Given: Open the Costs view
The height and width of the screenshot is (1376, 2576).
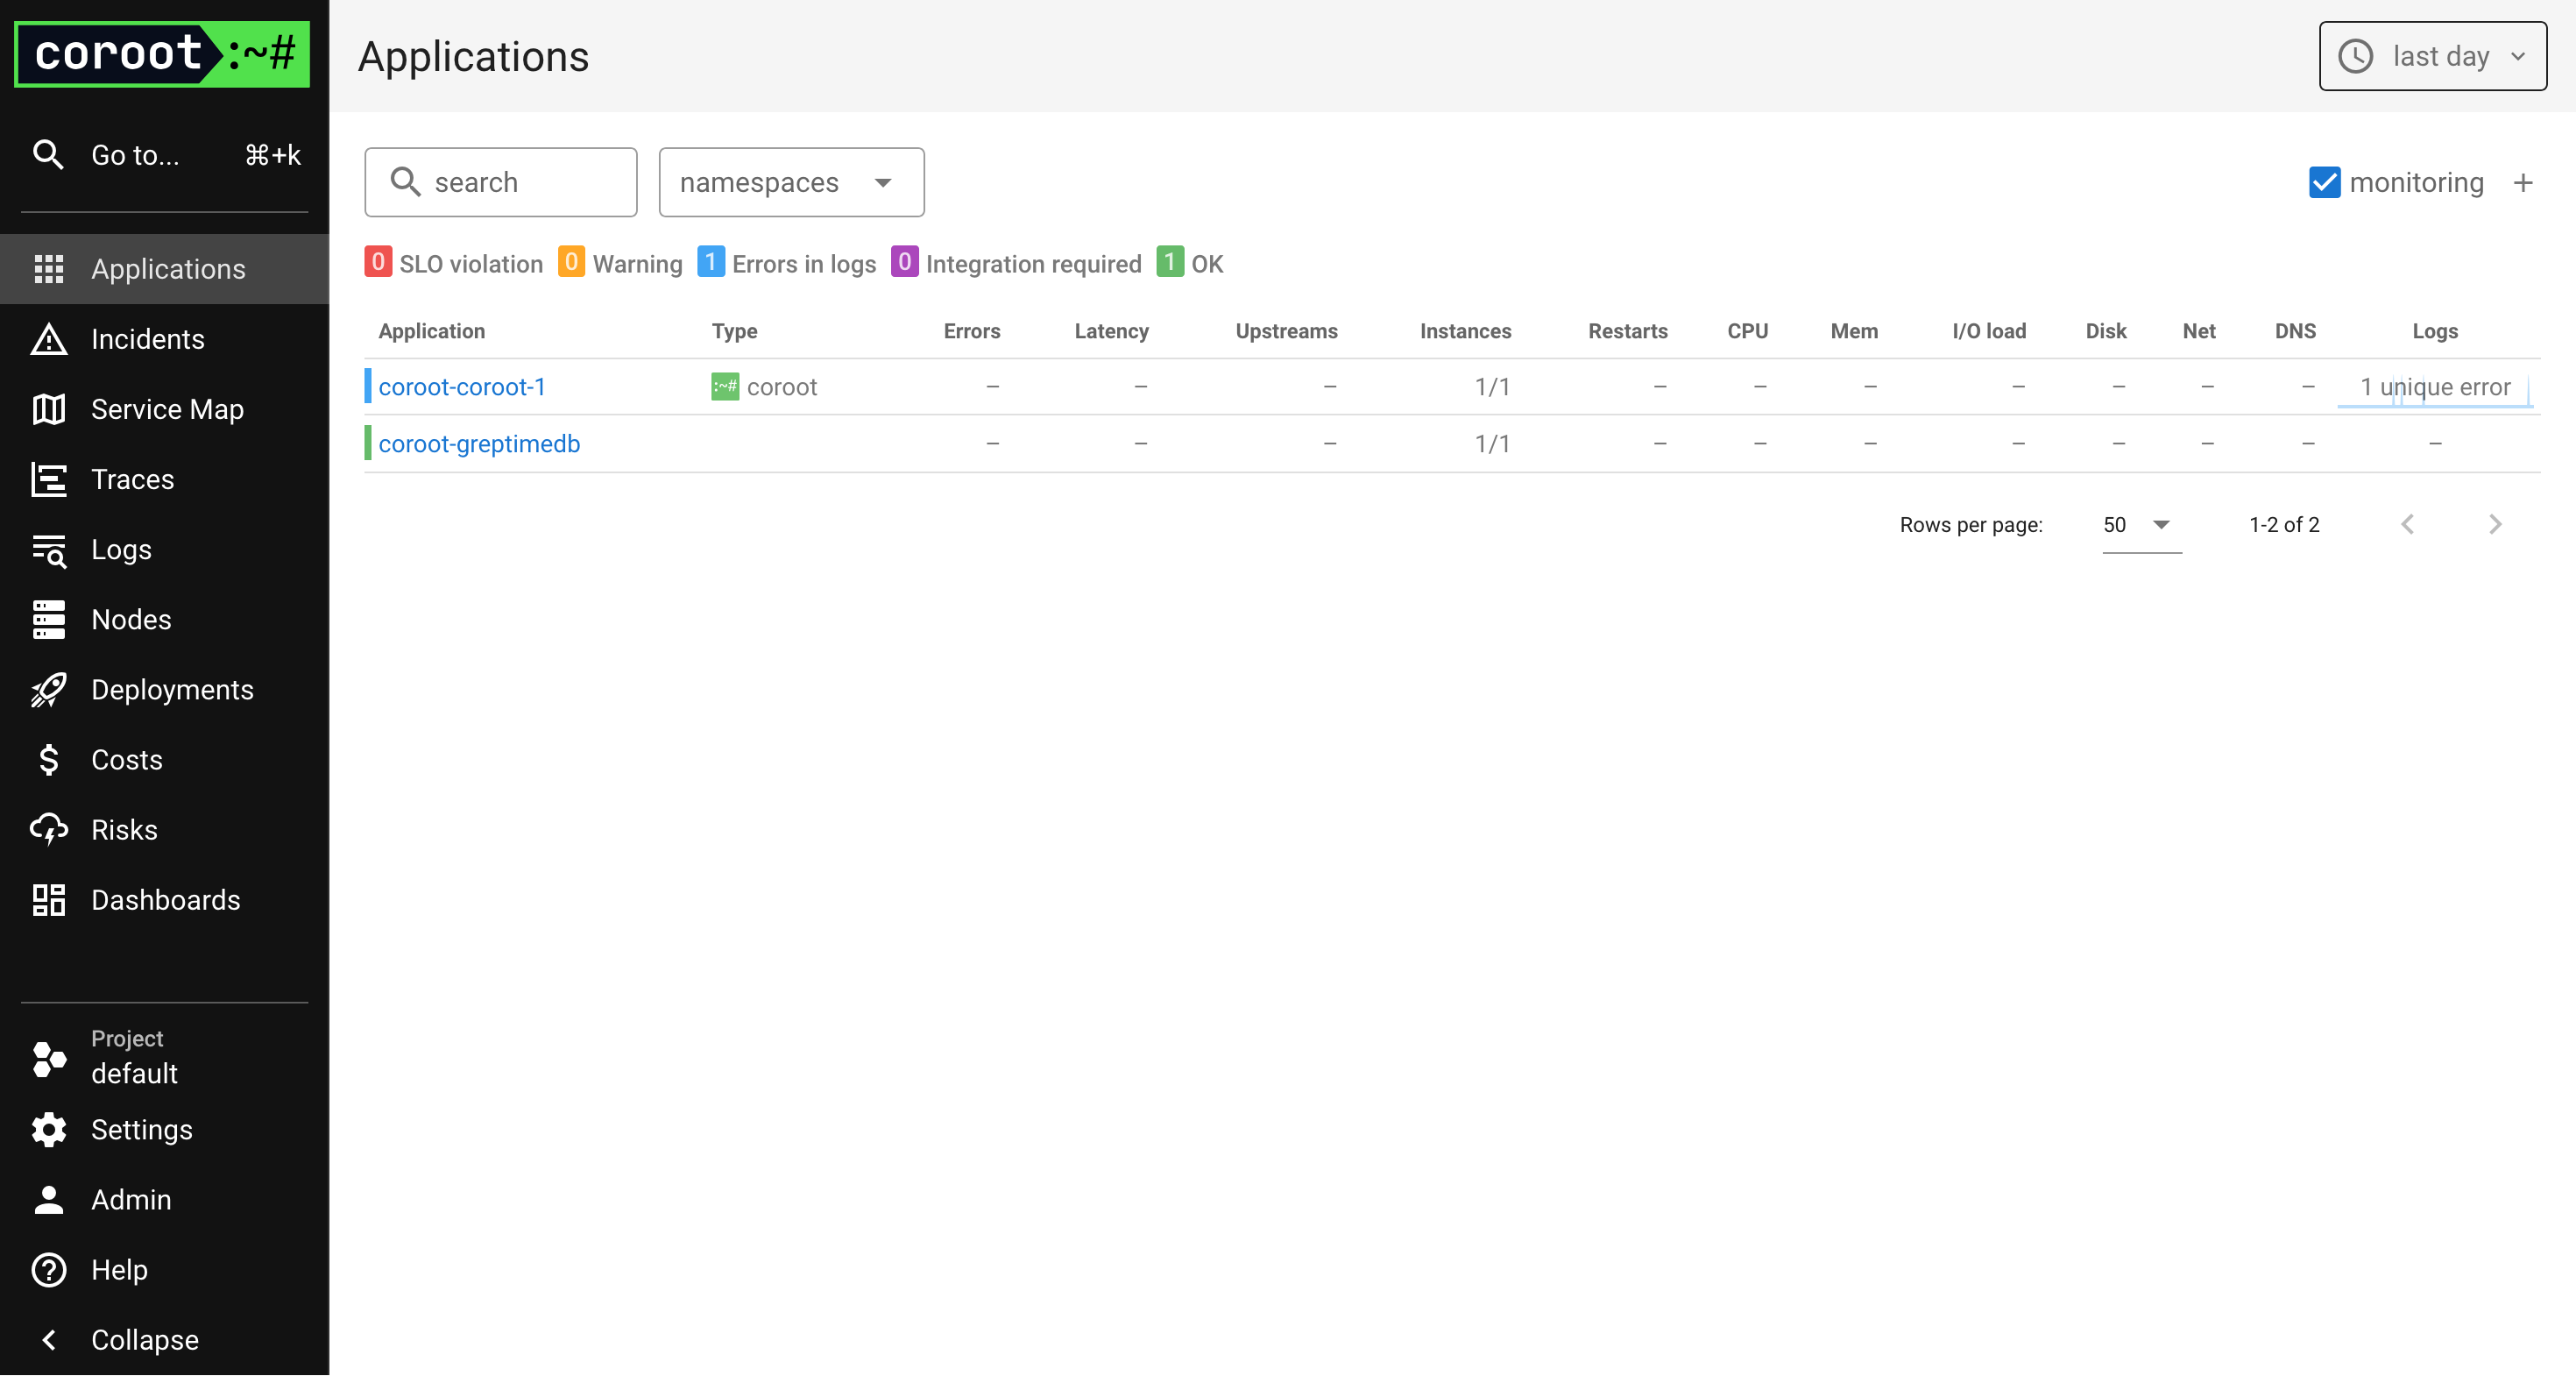Looking at the screenshot, I should 127,759.
